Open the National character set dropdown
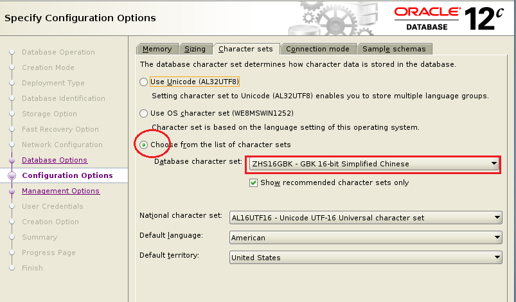Viewport: 516px width, 302px height. [366, 218]
